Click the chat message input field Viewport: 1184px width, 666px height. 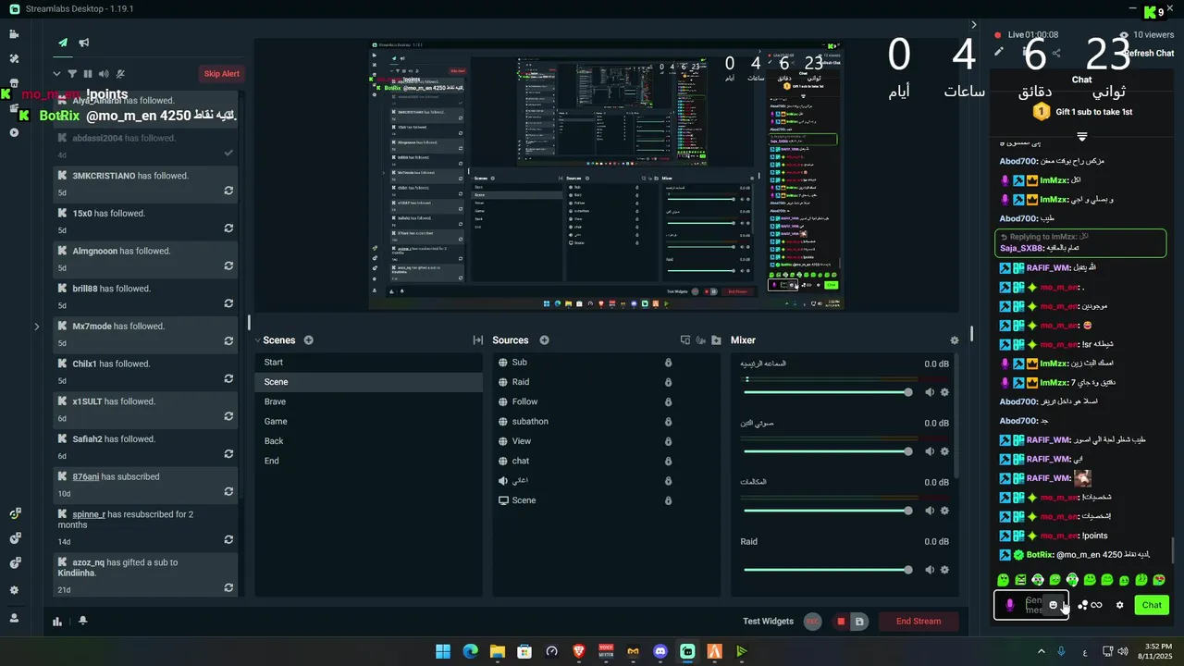point(1031,605)
